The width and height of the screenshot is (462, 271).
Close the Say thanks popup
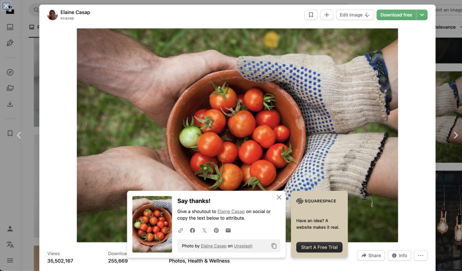coord(279,197)
